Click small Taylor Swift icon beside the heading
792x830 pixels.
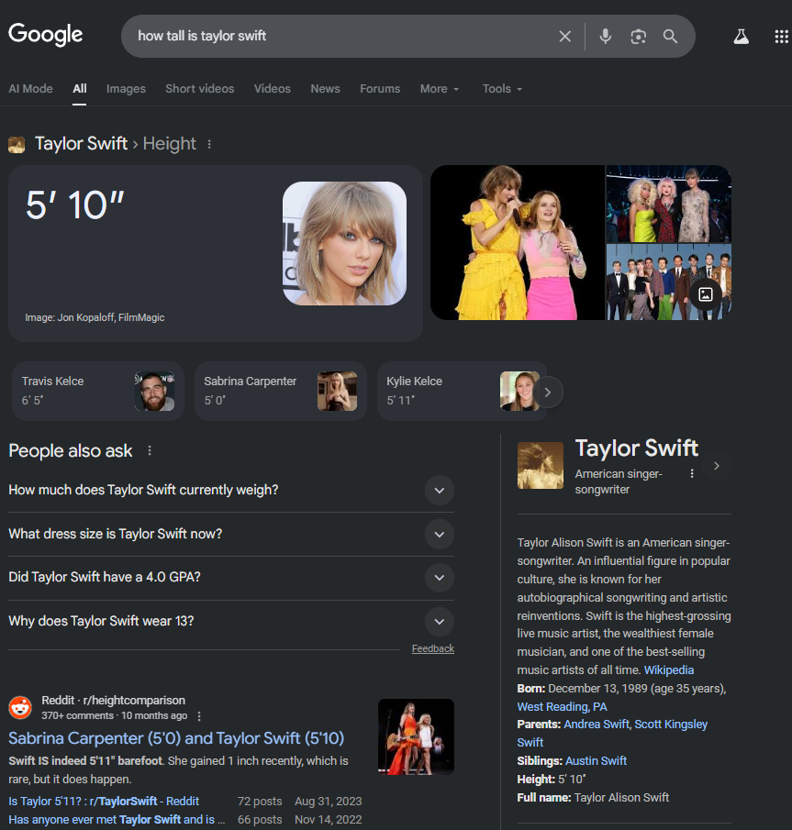pos(17,145)
